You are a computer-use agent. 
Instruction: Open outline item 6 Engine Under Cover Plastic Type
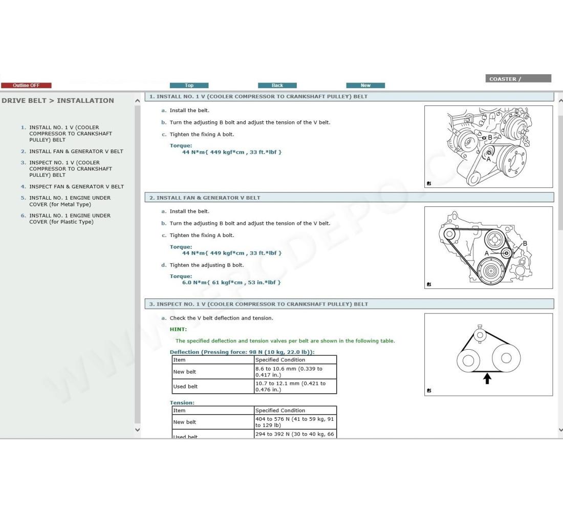(x=70, y=219)
